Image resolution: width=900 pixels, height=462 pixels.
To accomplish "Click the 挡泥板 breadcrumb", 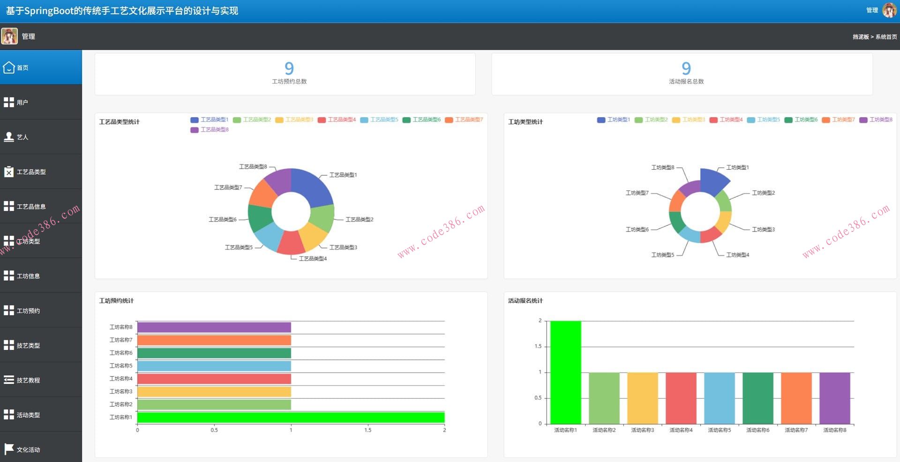I will pyautogui.click(x=861, y=37).
